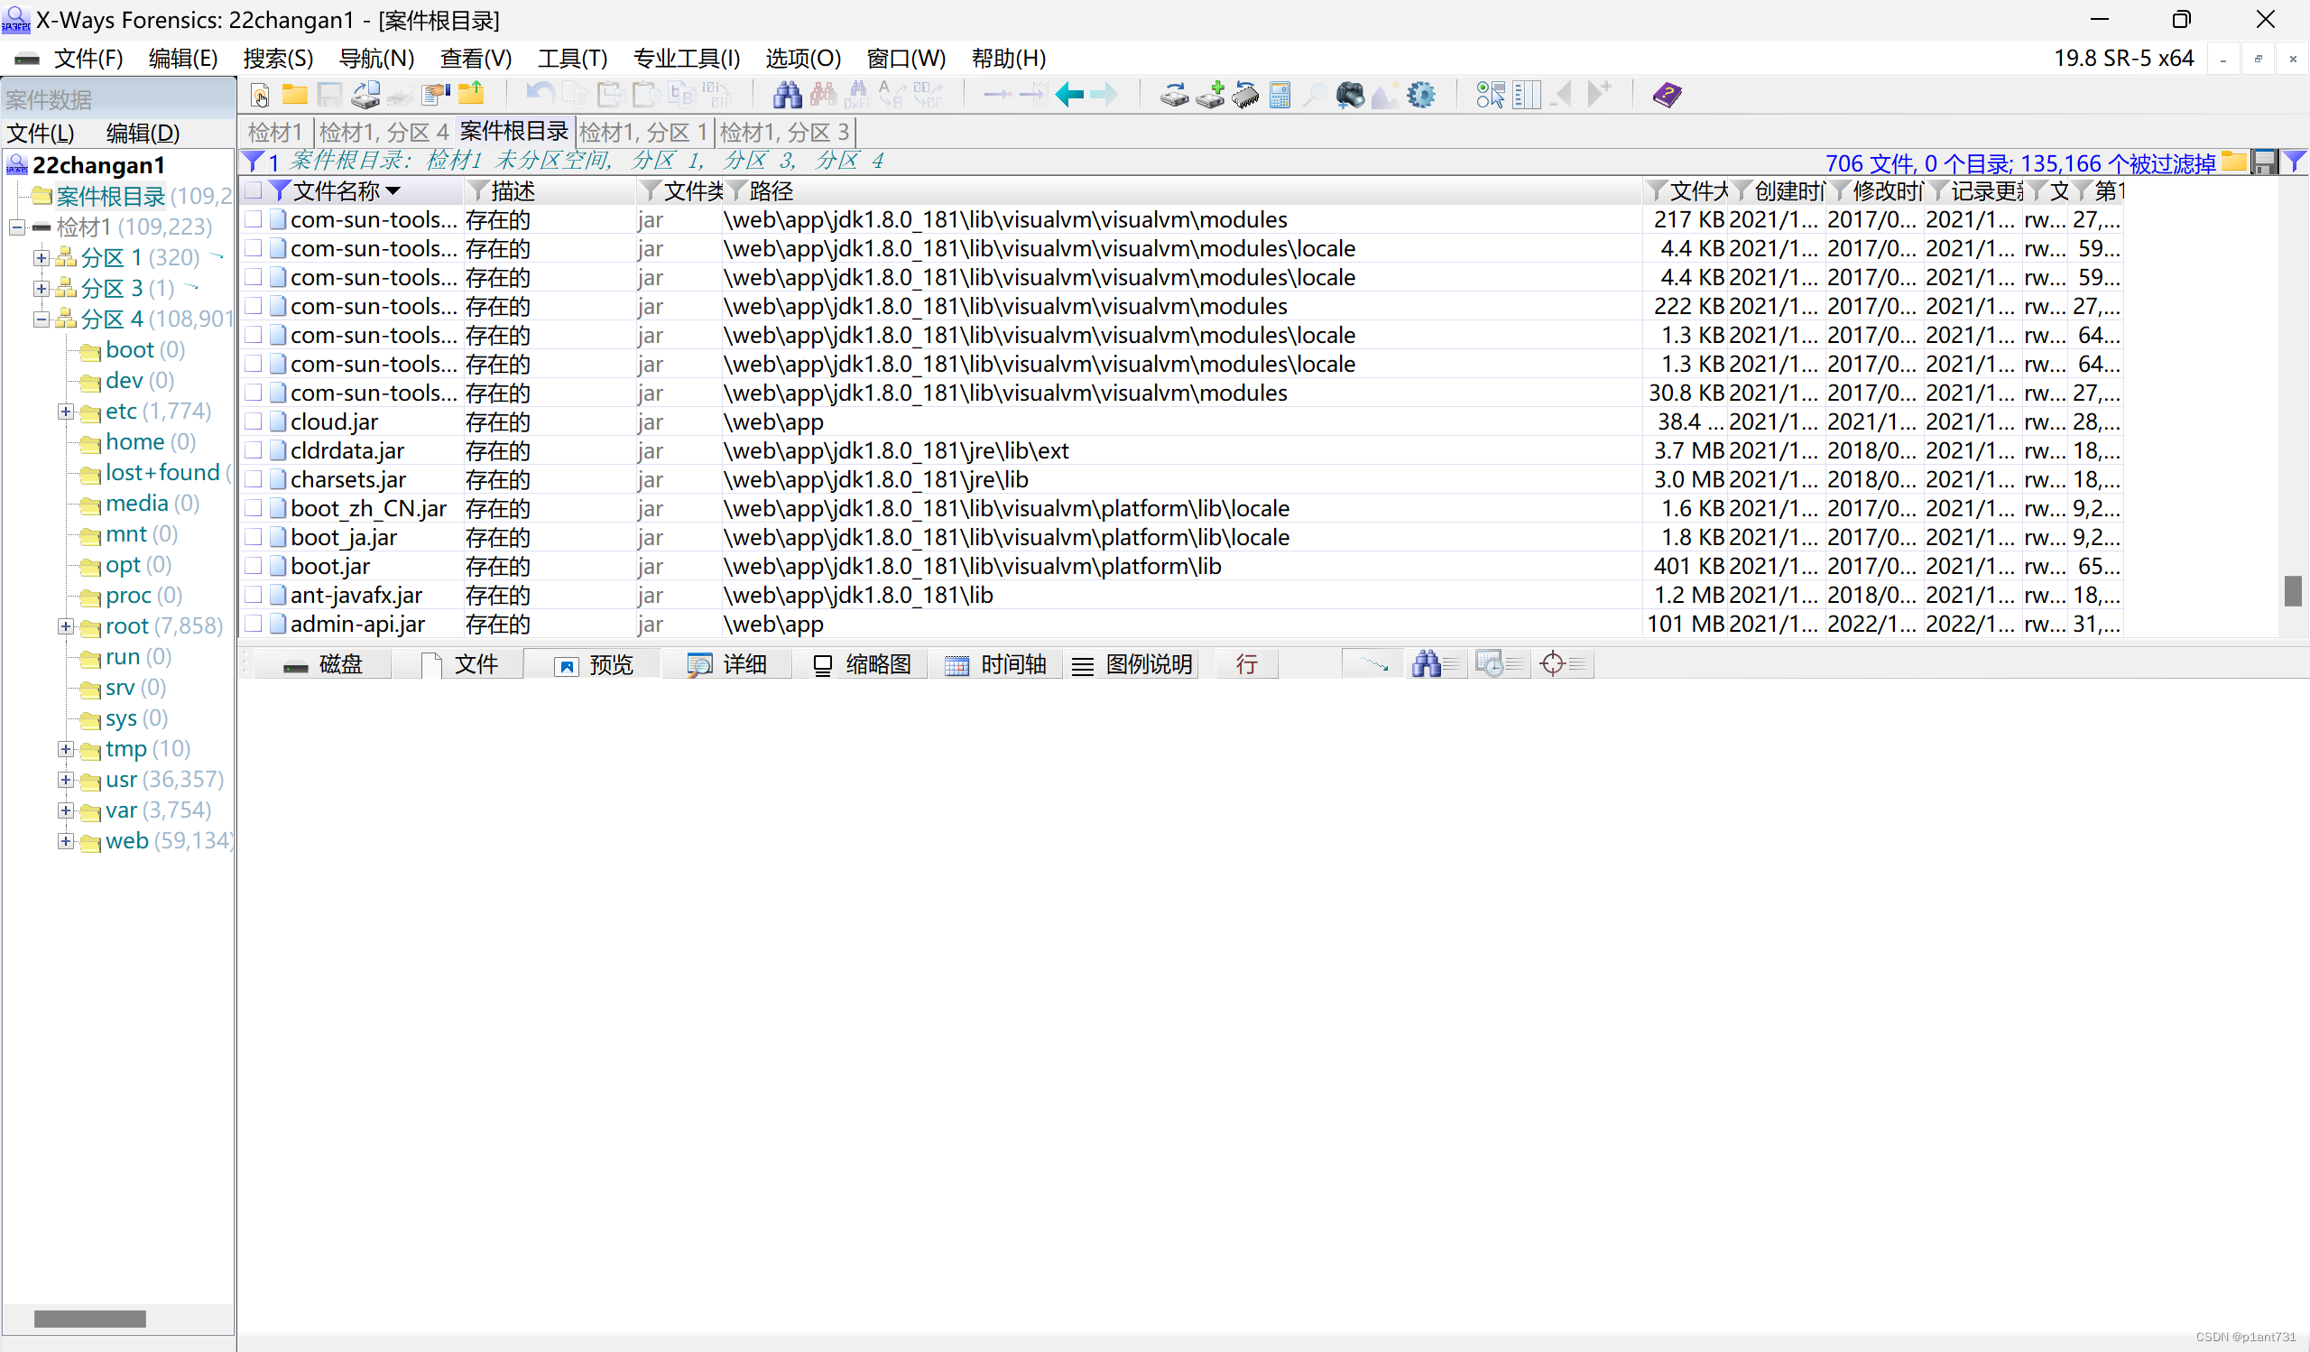Switch to the 检材1, 分区 4 tab

tap(384, 132)
